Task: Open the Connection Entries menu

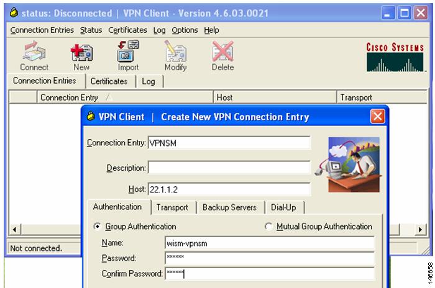Action: tap(42, 30)
